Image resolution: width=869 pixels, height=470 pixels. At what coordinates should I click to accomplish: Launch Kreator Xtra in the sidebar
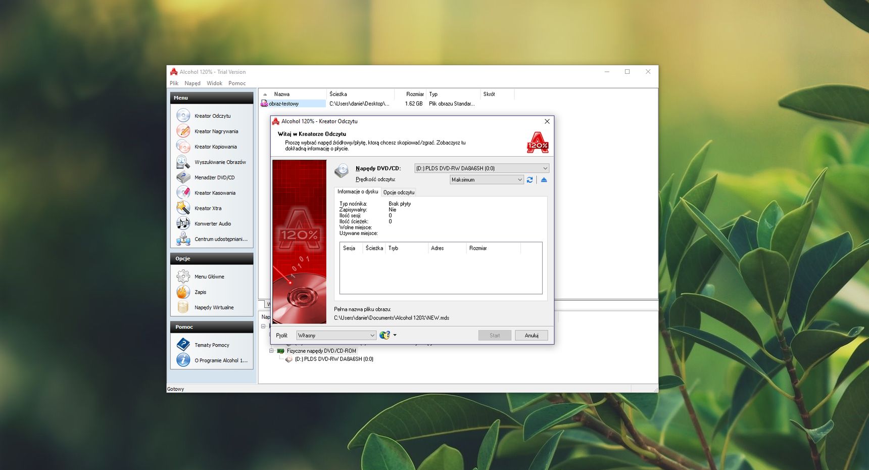point(208,208)
